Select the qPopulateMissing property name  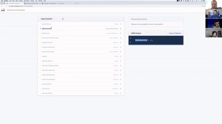point(48,75)
